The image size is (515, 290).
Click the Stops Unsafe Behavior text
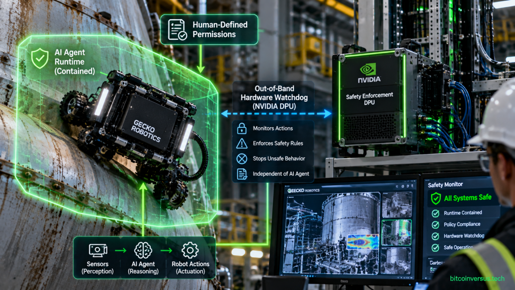coord(279,159)
